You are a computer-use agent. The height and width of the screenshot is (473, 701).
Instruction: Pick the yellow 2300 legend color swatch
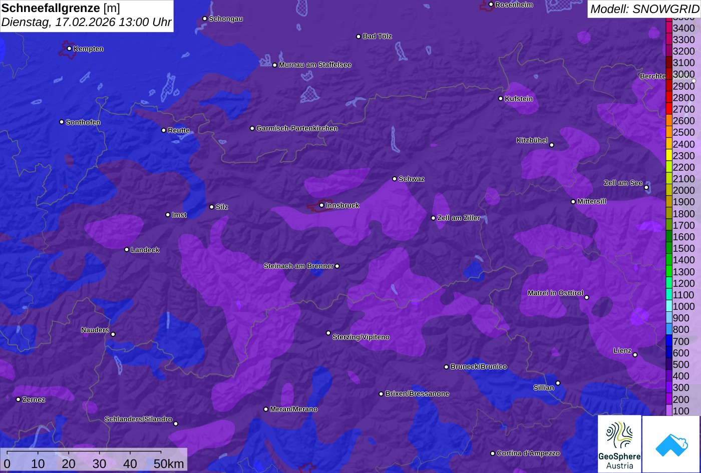[x=669, y=156]
